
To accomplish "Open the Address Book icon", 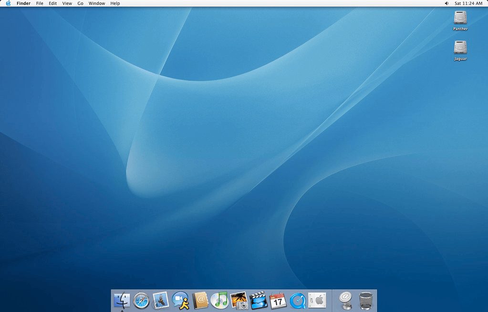I will (200, 301).
